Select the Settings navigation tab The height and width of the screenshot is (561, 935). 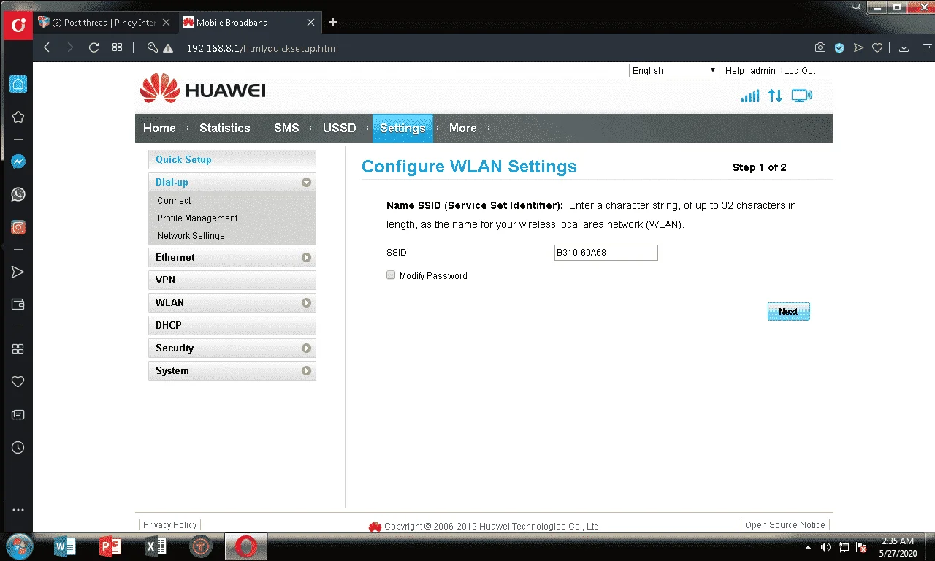pyautogui.click(x=402, y=129)
